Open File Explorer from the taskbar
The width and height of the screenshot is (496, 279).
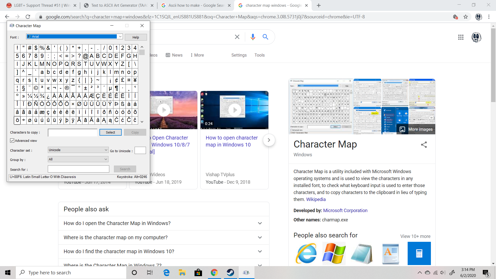pyautogui.click(x=182, y=273)
